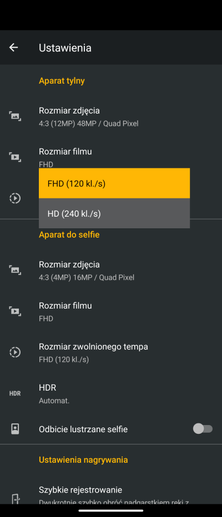Open selfie camera Rozmiar filmu FHD
This screenshot has height=517, width=222.
click(111, 311)
